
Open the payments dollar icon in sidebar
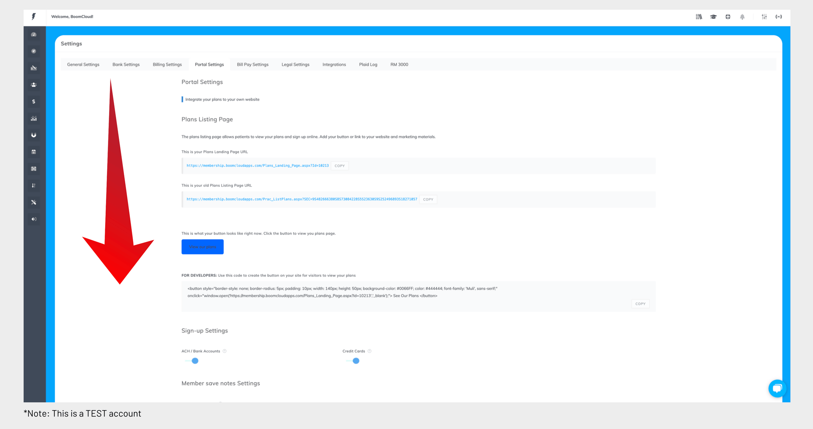click(x=33, y=101)
